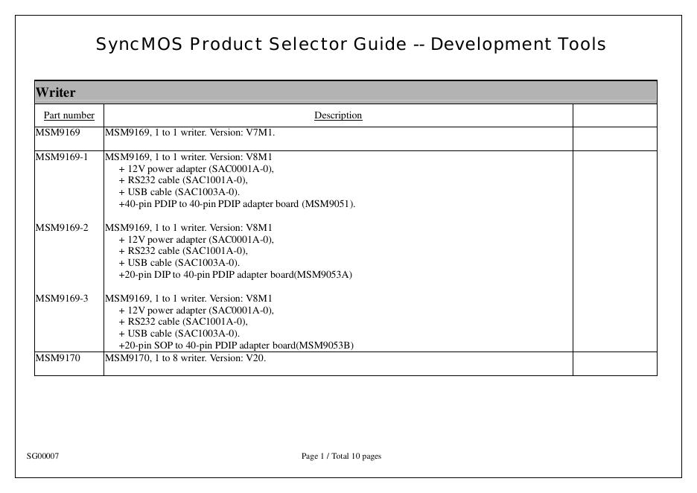Click the empty third column header cell
Screen dimensions: 697x493
click(614, 115)
